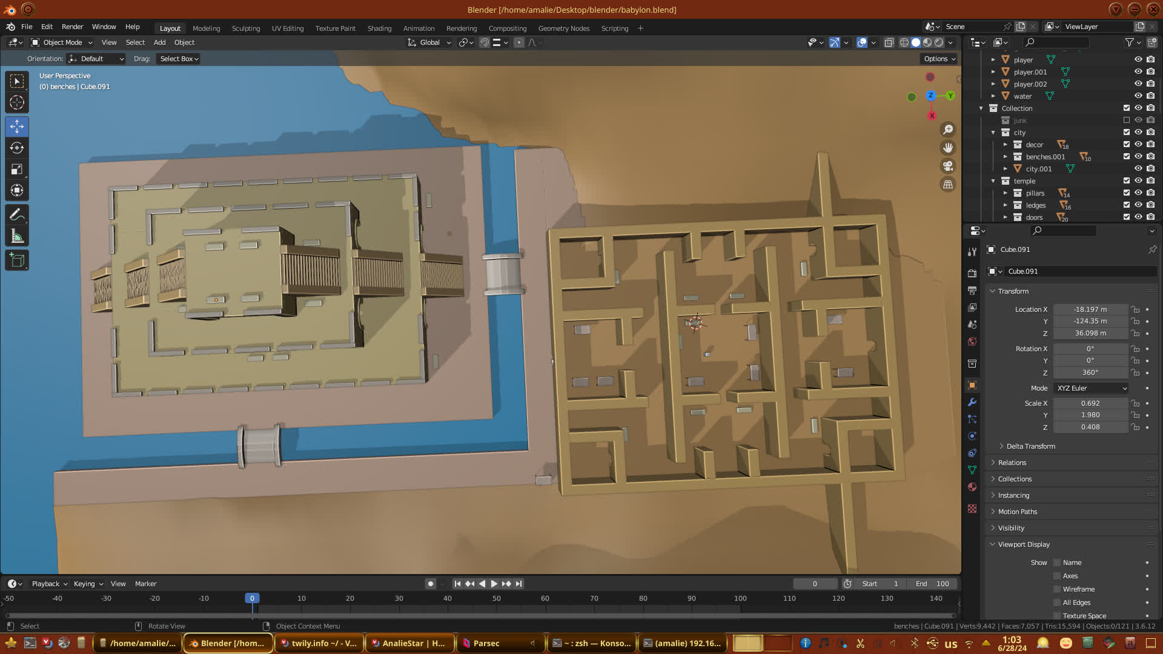Hide the water object in outliner
This screenshot has height=654, width=1163.
coord(1138,96)
